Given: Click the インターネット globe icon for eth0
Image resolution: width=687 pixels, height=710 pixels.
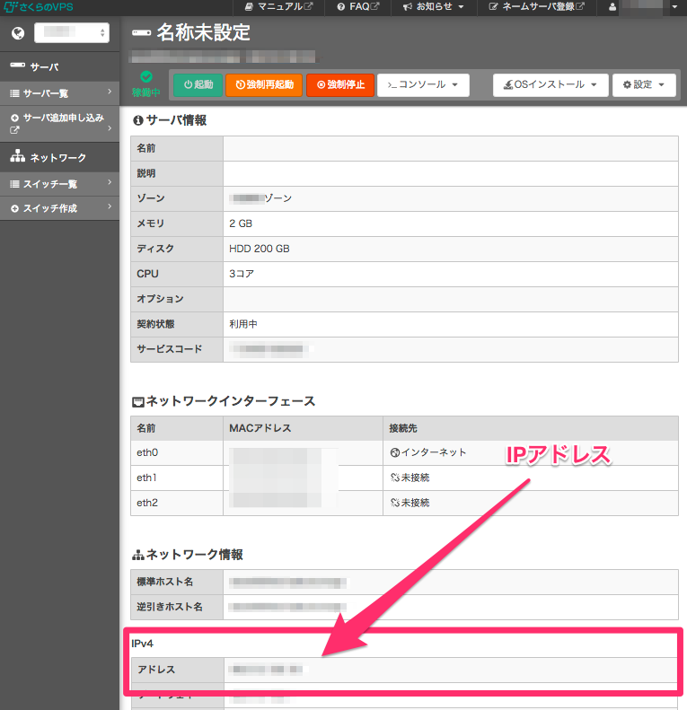Looking at the screenshot, I should (395, 452).
